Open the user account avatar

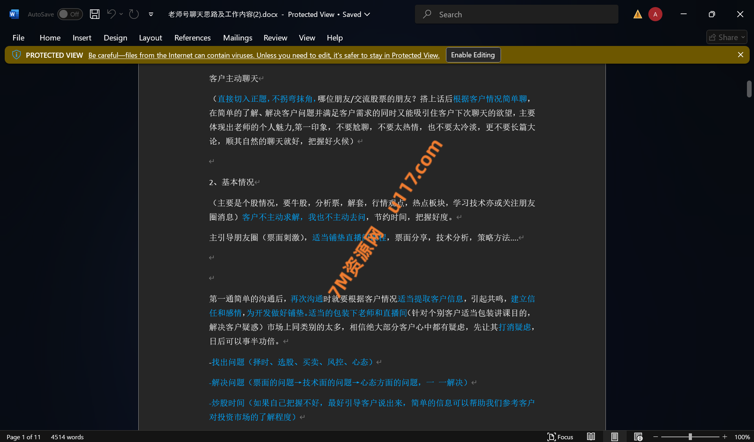click(x=655, y=14)
